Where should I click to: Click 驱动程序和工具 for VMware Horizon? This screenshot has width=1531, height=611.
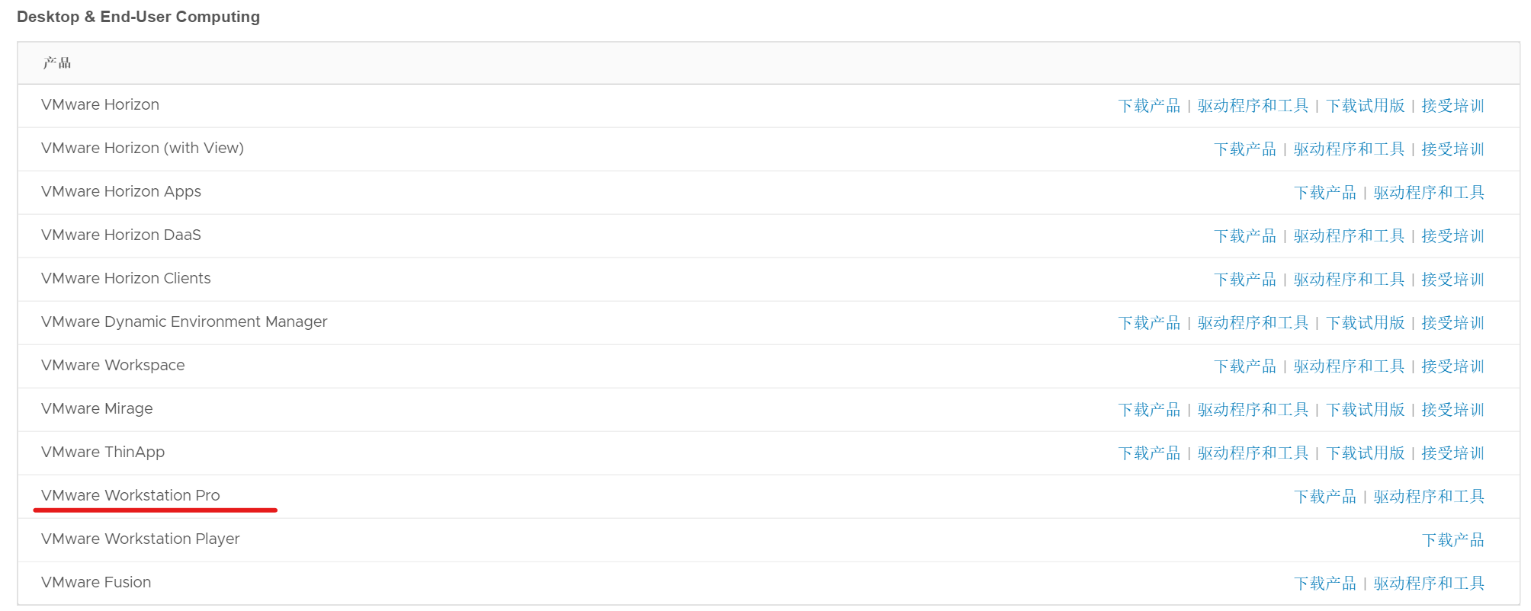tap(1253, 105)
